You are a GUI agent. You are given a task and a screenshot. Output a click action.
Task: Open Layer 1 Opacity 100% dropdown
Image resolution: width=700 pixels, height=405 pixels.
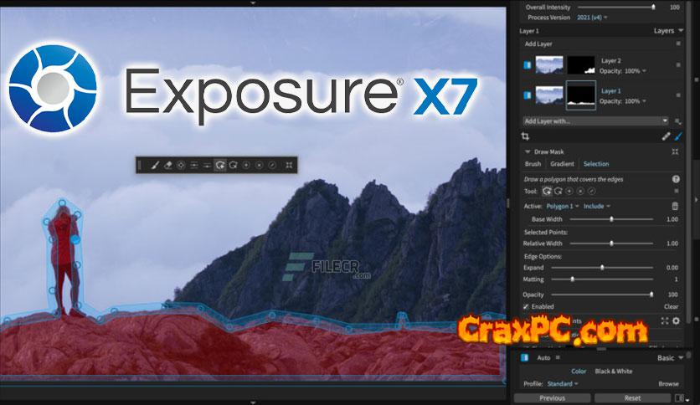coord(634,101)
